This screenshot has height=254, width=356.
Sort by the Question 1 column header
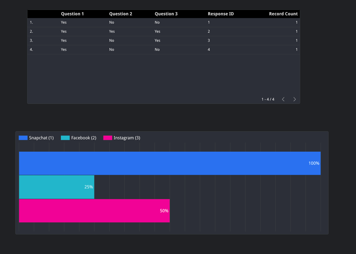pos(72,14)
